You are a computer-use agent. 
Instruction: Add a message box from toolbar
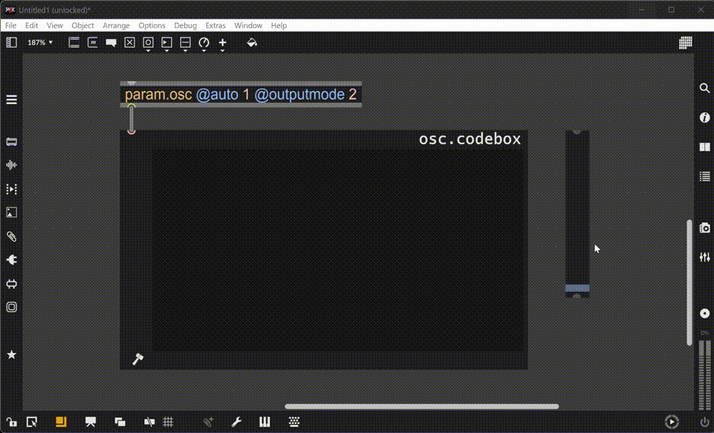pyautogui.click(x=92, y=42)
